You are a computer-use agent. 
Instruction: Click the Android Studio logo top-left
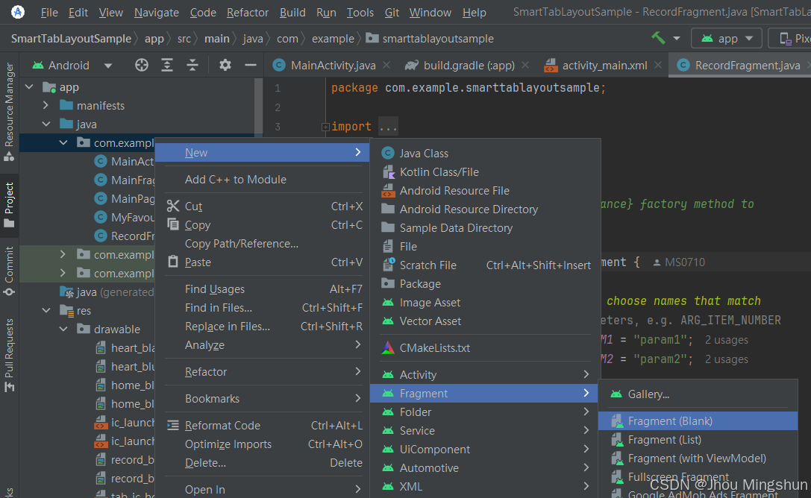coord(16,12)
